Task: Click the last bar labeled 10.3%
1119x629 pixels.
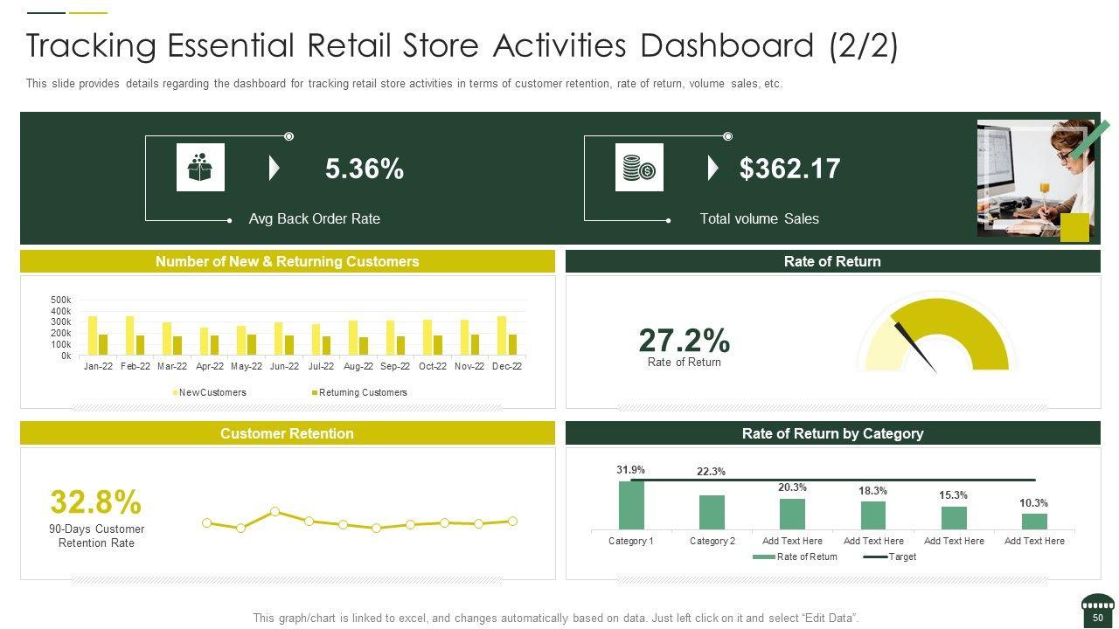Action: (1034, 521)
